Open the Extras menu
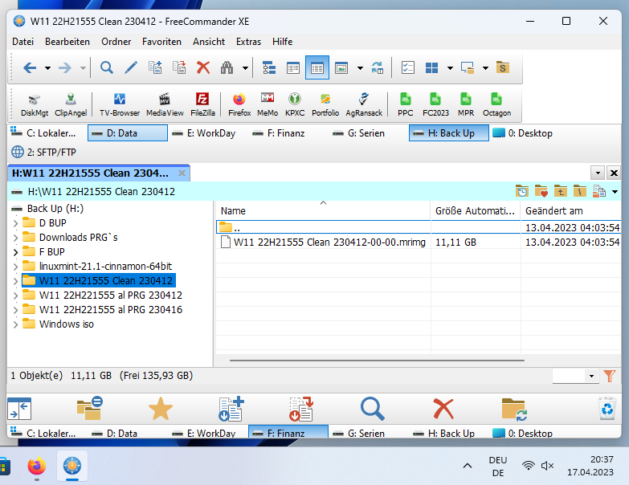Screen dimensions: 629x485 click(x=248, y=42)
